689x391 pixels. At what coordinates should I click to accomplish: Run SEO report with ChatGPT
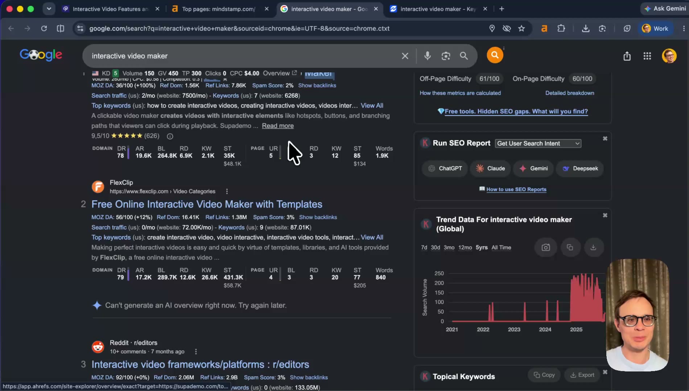point(445,169)
